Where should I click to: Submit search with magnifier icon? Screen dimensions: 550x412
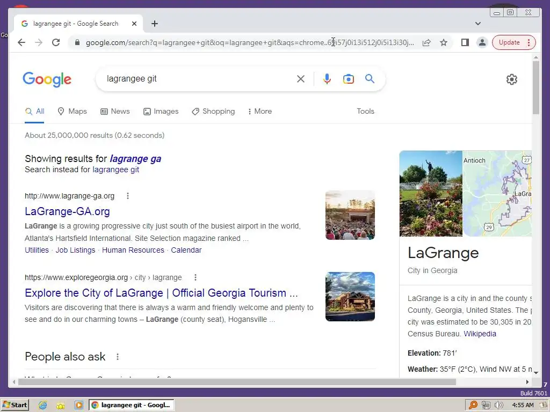(x=370, y=78)
